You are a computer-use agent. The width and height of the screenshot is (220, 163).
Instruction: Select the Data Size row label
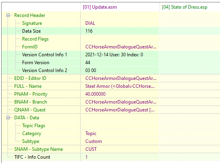click(x=32, y=31)
